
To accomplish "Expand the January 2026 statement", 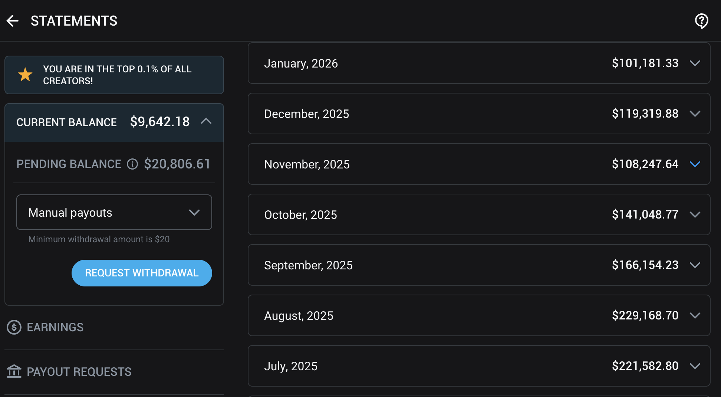I will 695,63.
